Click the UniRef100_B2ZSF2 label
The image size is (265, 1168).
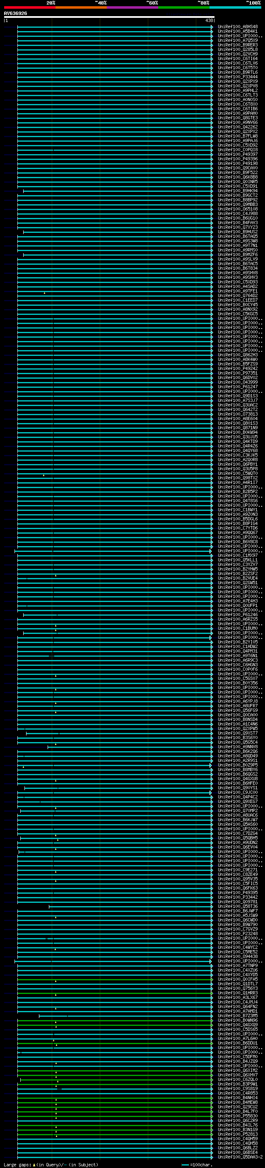click(238, 573)
